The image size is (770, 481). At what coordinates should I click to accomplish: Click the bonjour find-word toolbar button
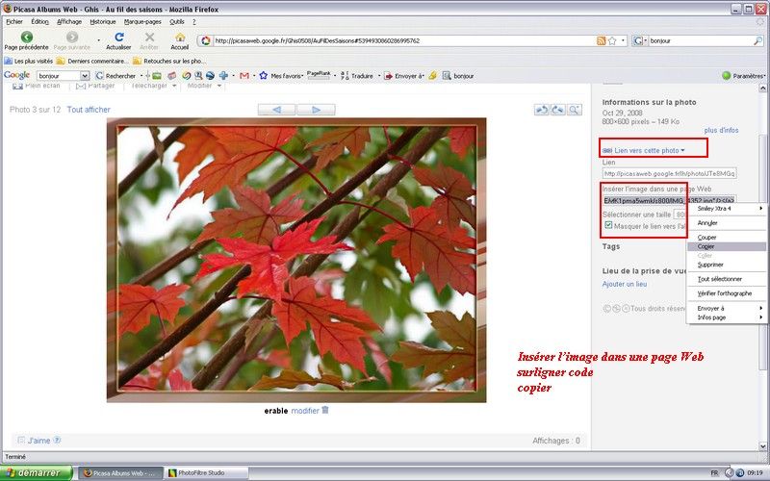pyautogui.click(x=458, y=76)
